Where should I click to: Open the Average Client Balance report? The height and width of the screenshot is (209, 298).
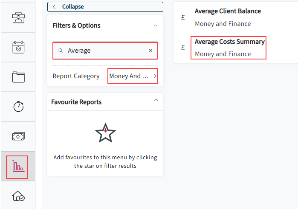(228, 17)
